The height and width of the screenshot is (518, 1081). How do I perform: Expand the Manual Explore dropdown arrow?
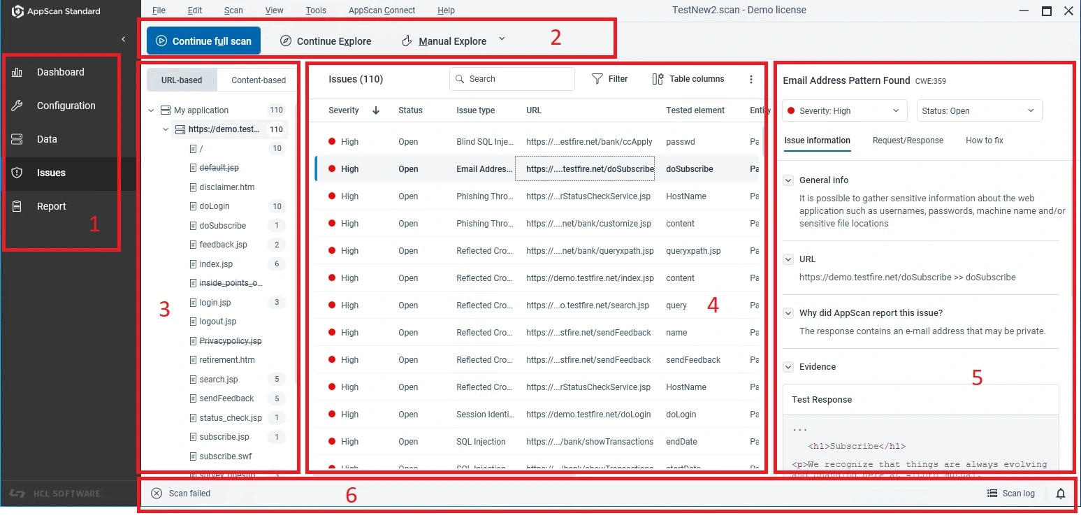[x=501, y=41]
